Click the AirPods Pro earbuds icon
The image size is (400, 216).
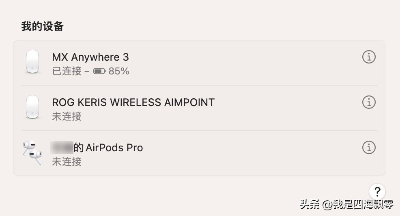(x=32, y=153)
